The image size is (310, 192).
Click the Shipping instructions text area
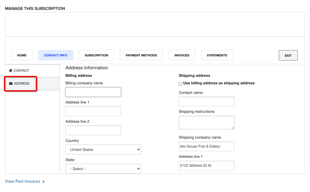(207, 122)
